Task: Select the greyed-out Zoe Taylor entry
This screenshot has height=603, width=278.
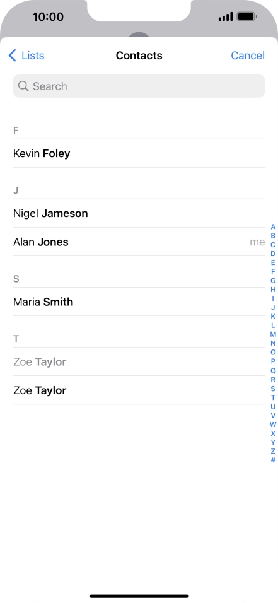Action: click(139, 362)
